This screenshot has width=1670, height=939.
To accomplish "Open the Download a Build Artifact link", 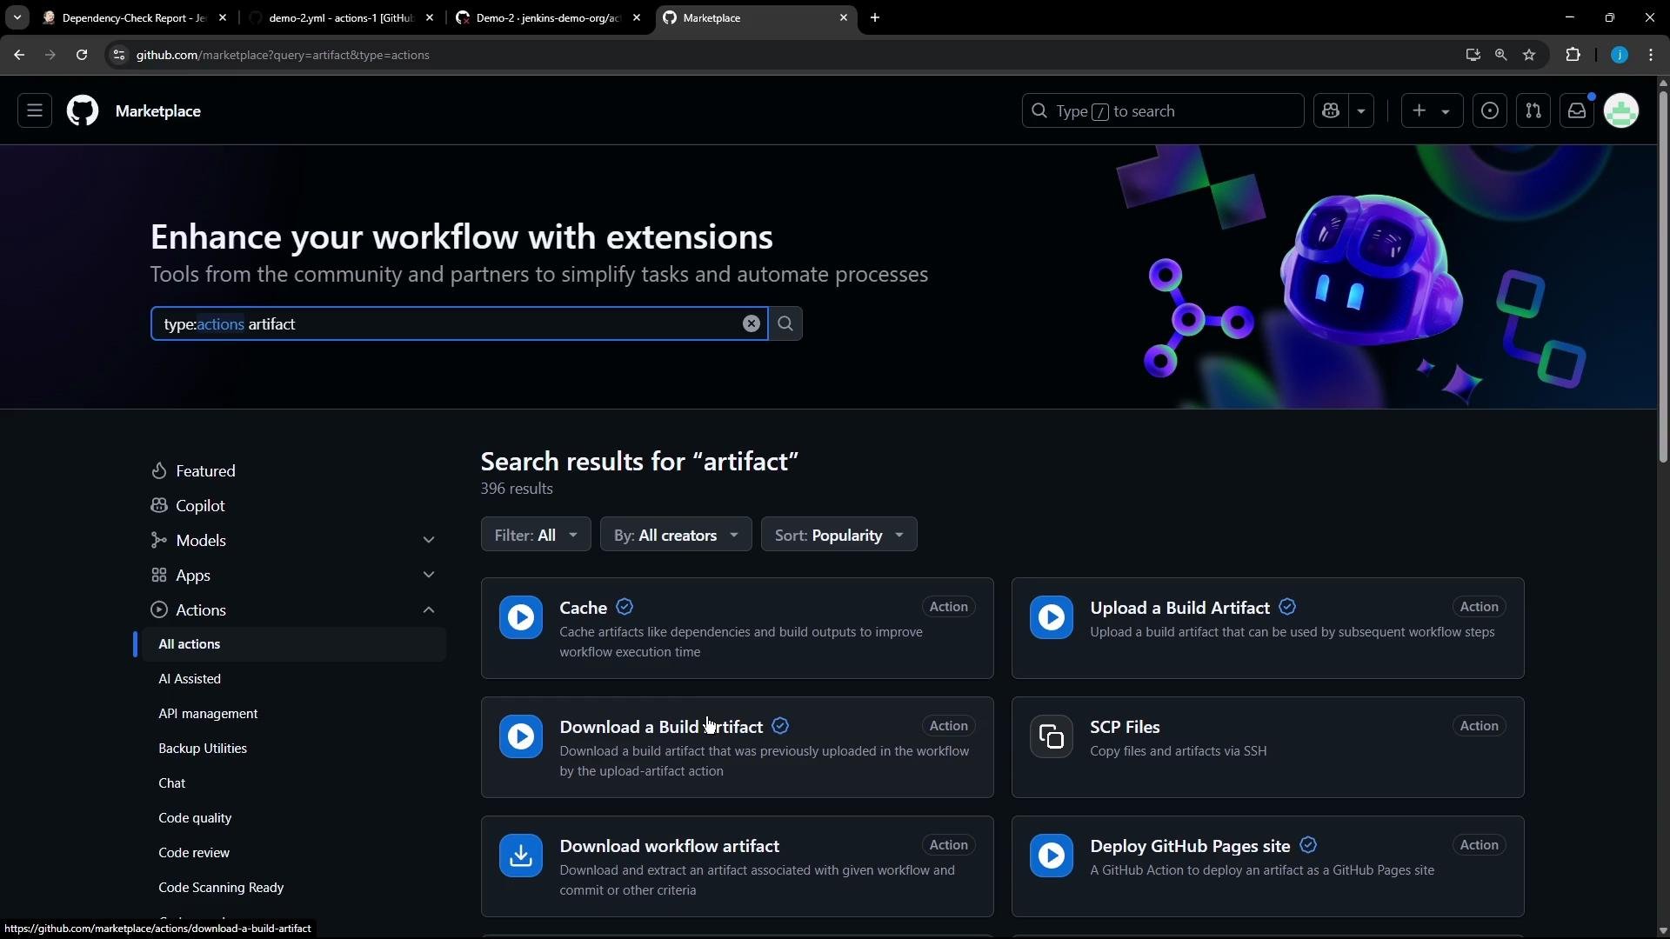I will [x=661, y=727].
